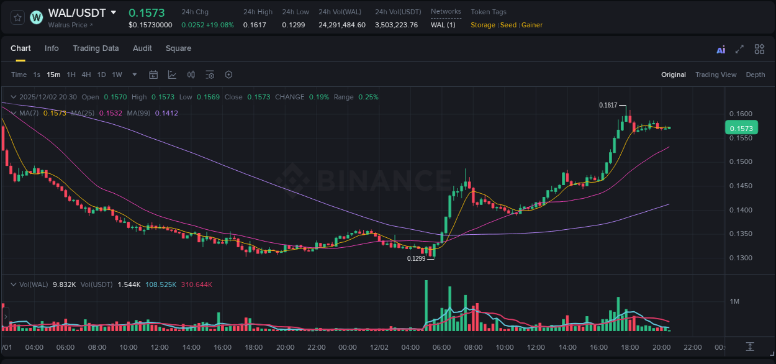Expand the chart to fullscreen view
The height and width of the screenshot is (364, 776).
(x=739, y=48)
